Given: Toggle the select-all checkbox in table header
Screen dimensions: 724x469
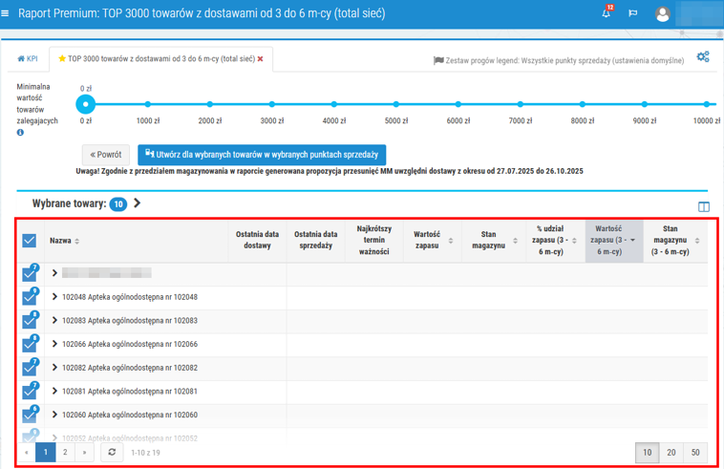Looking at the screenshot, I should click(29, 241).
